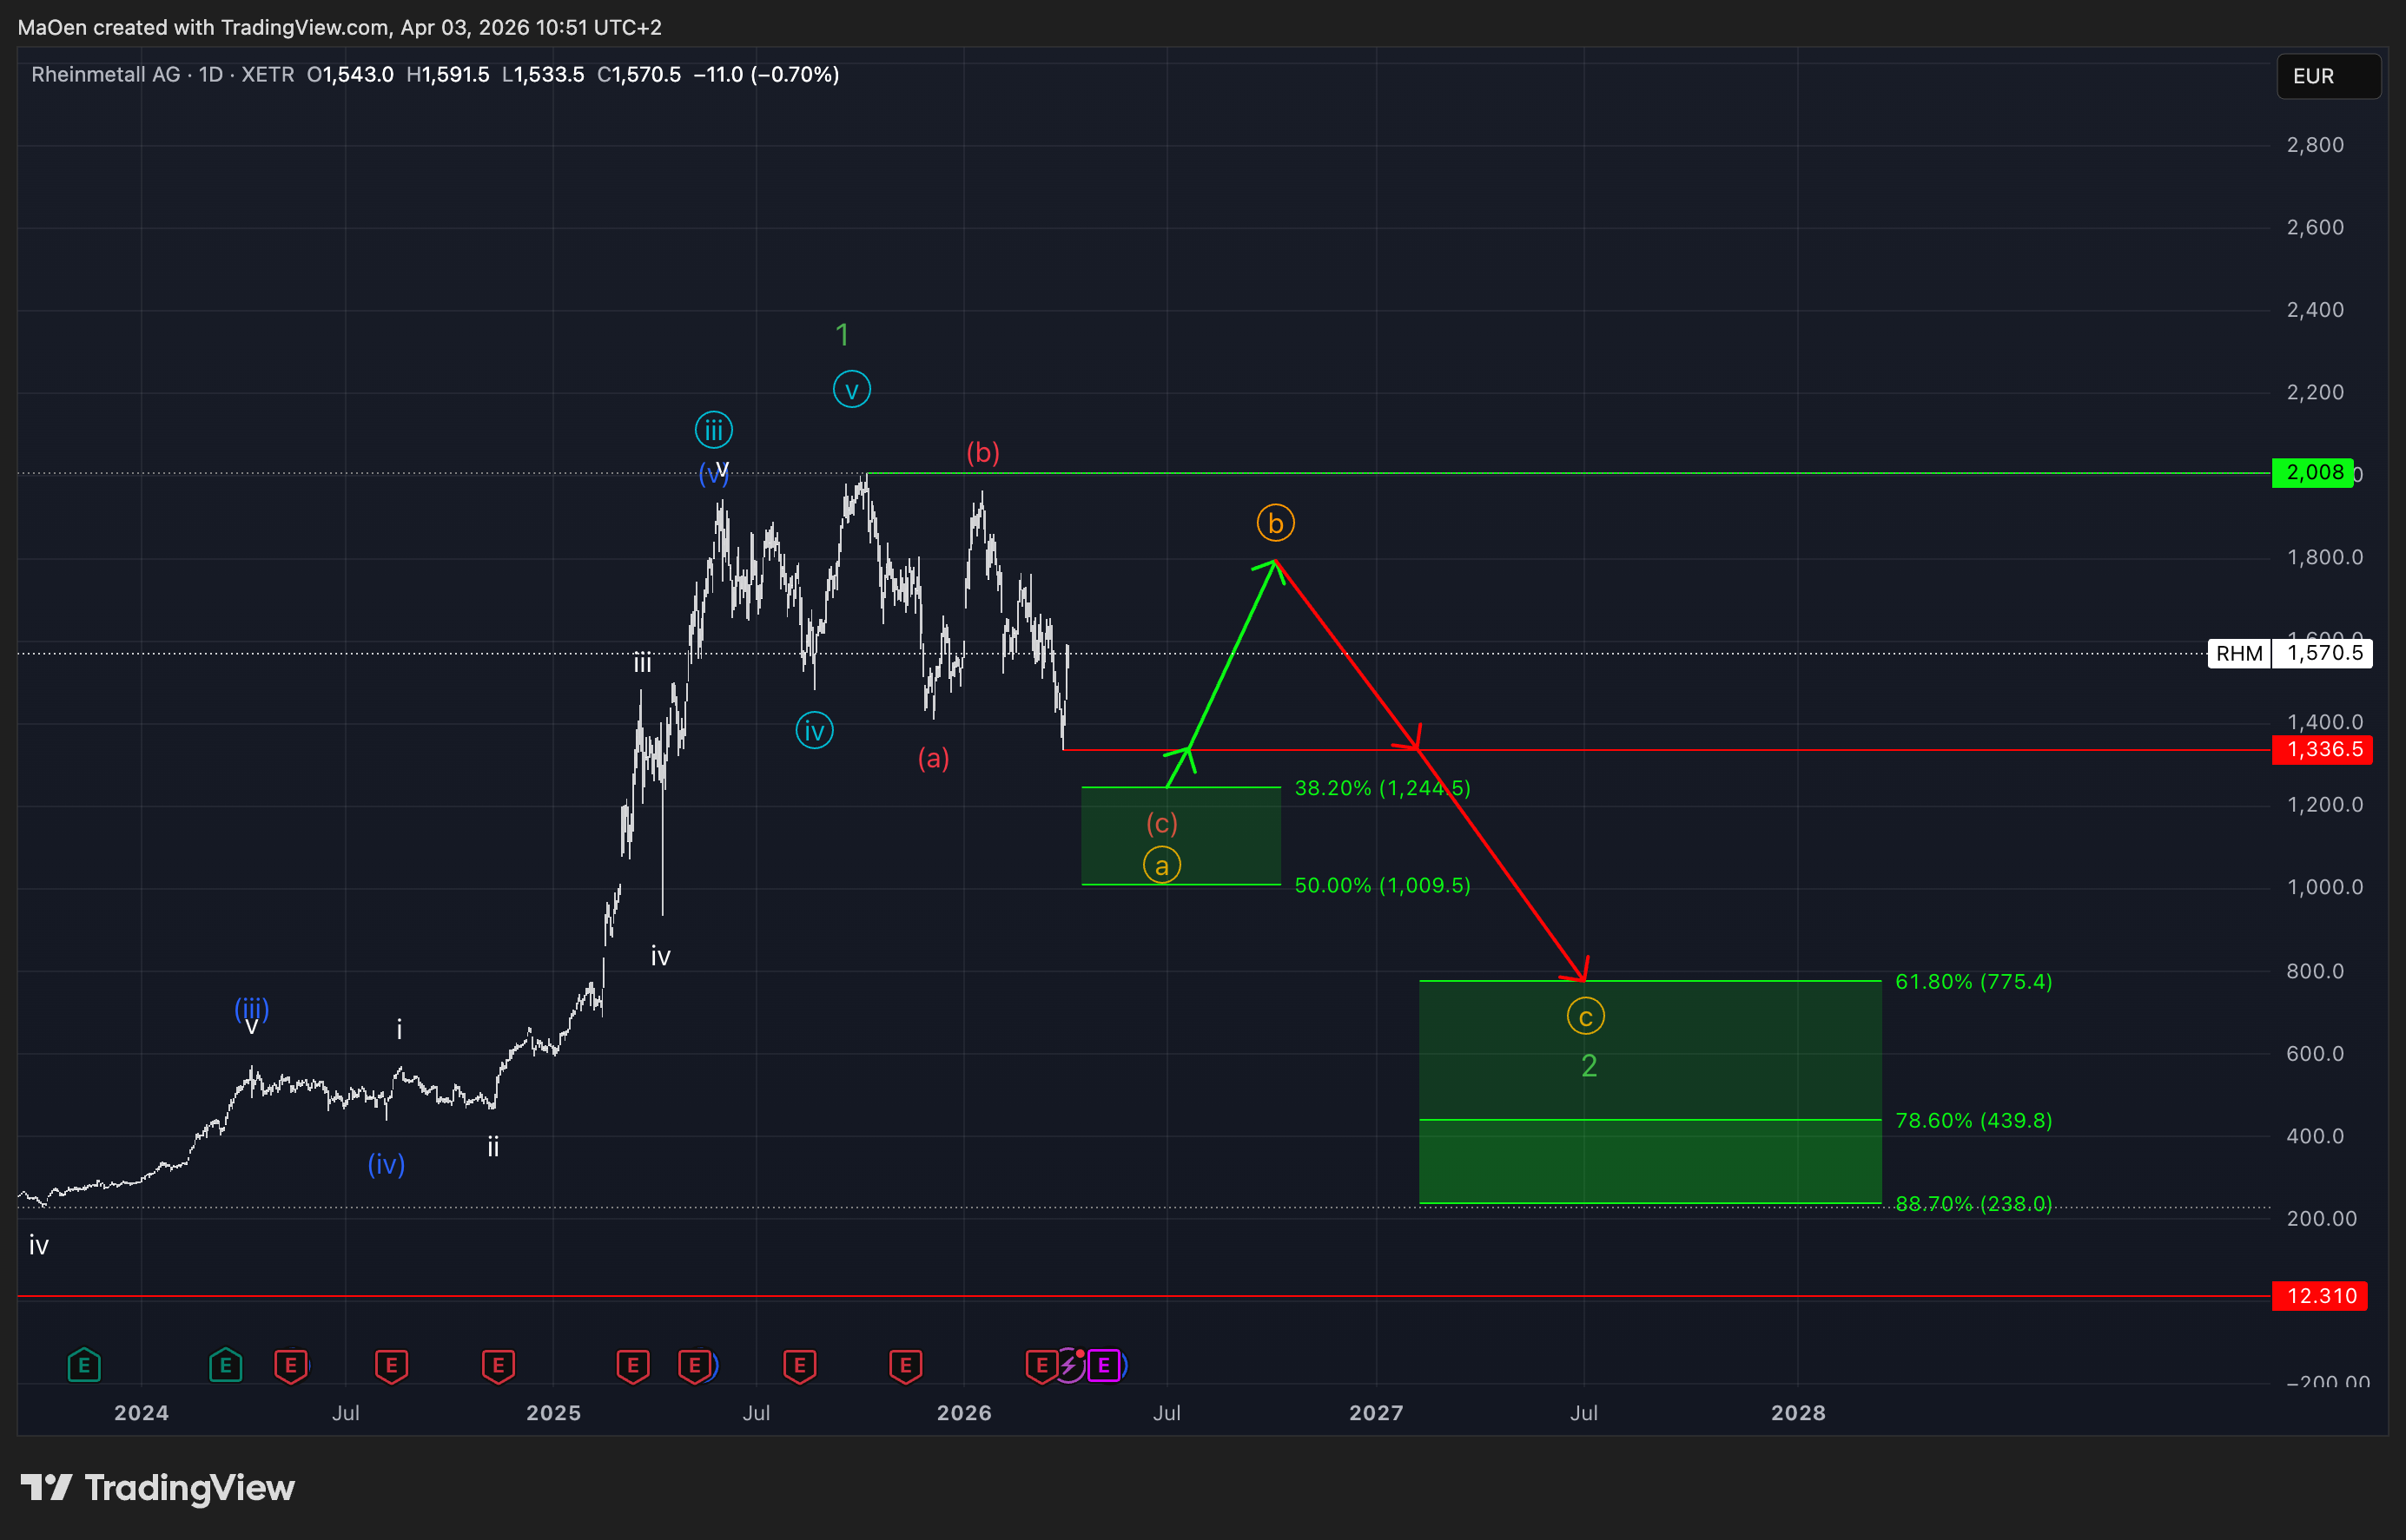
Task: Click the red earnings marker just before 2025
Action: (499, 1365)
